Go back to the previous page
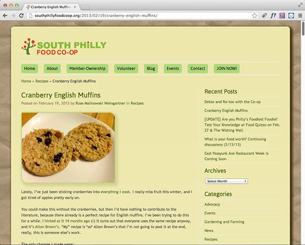 point(5,16)
